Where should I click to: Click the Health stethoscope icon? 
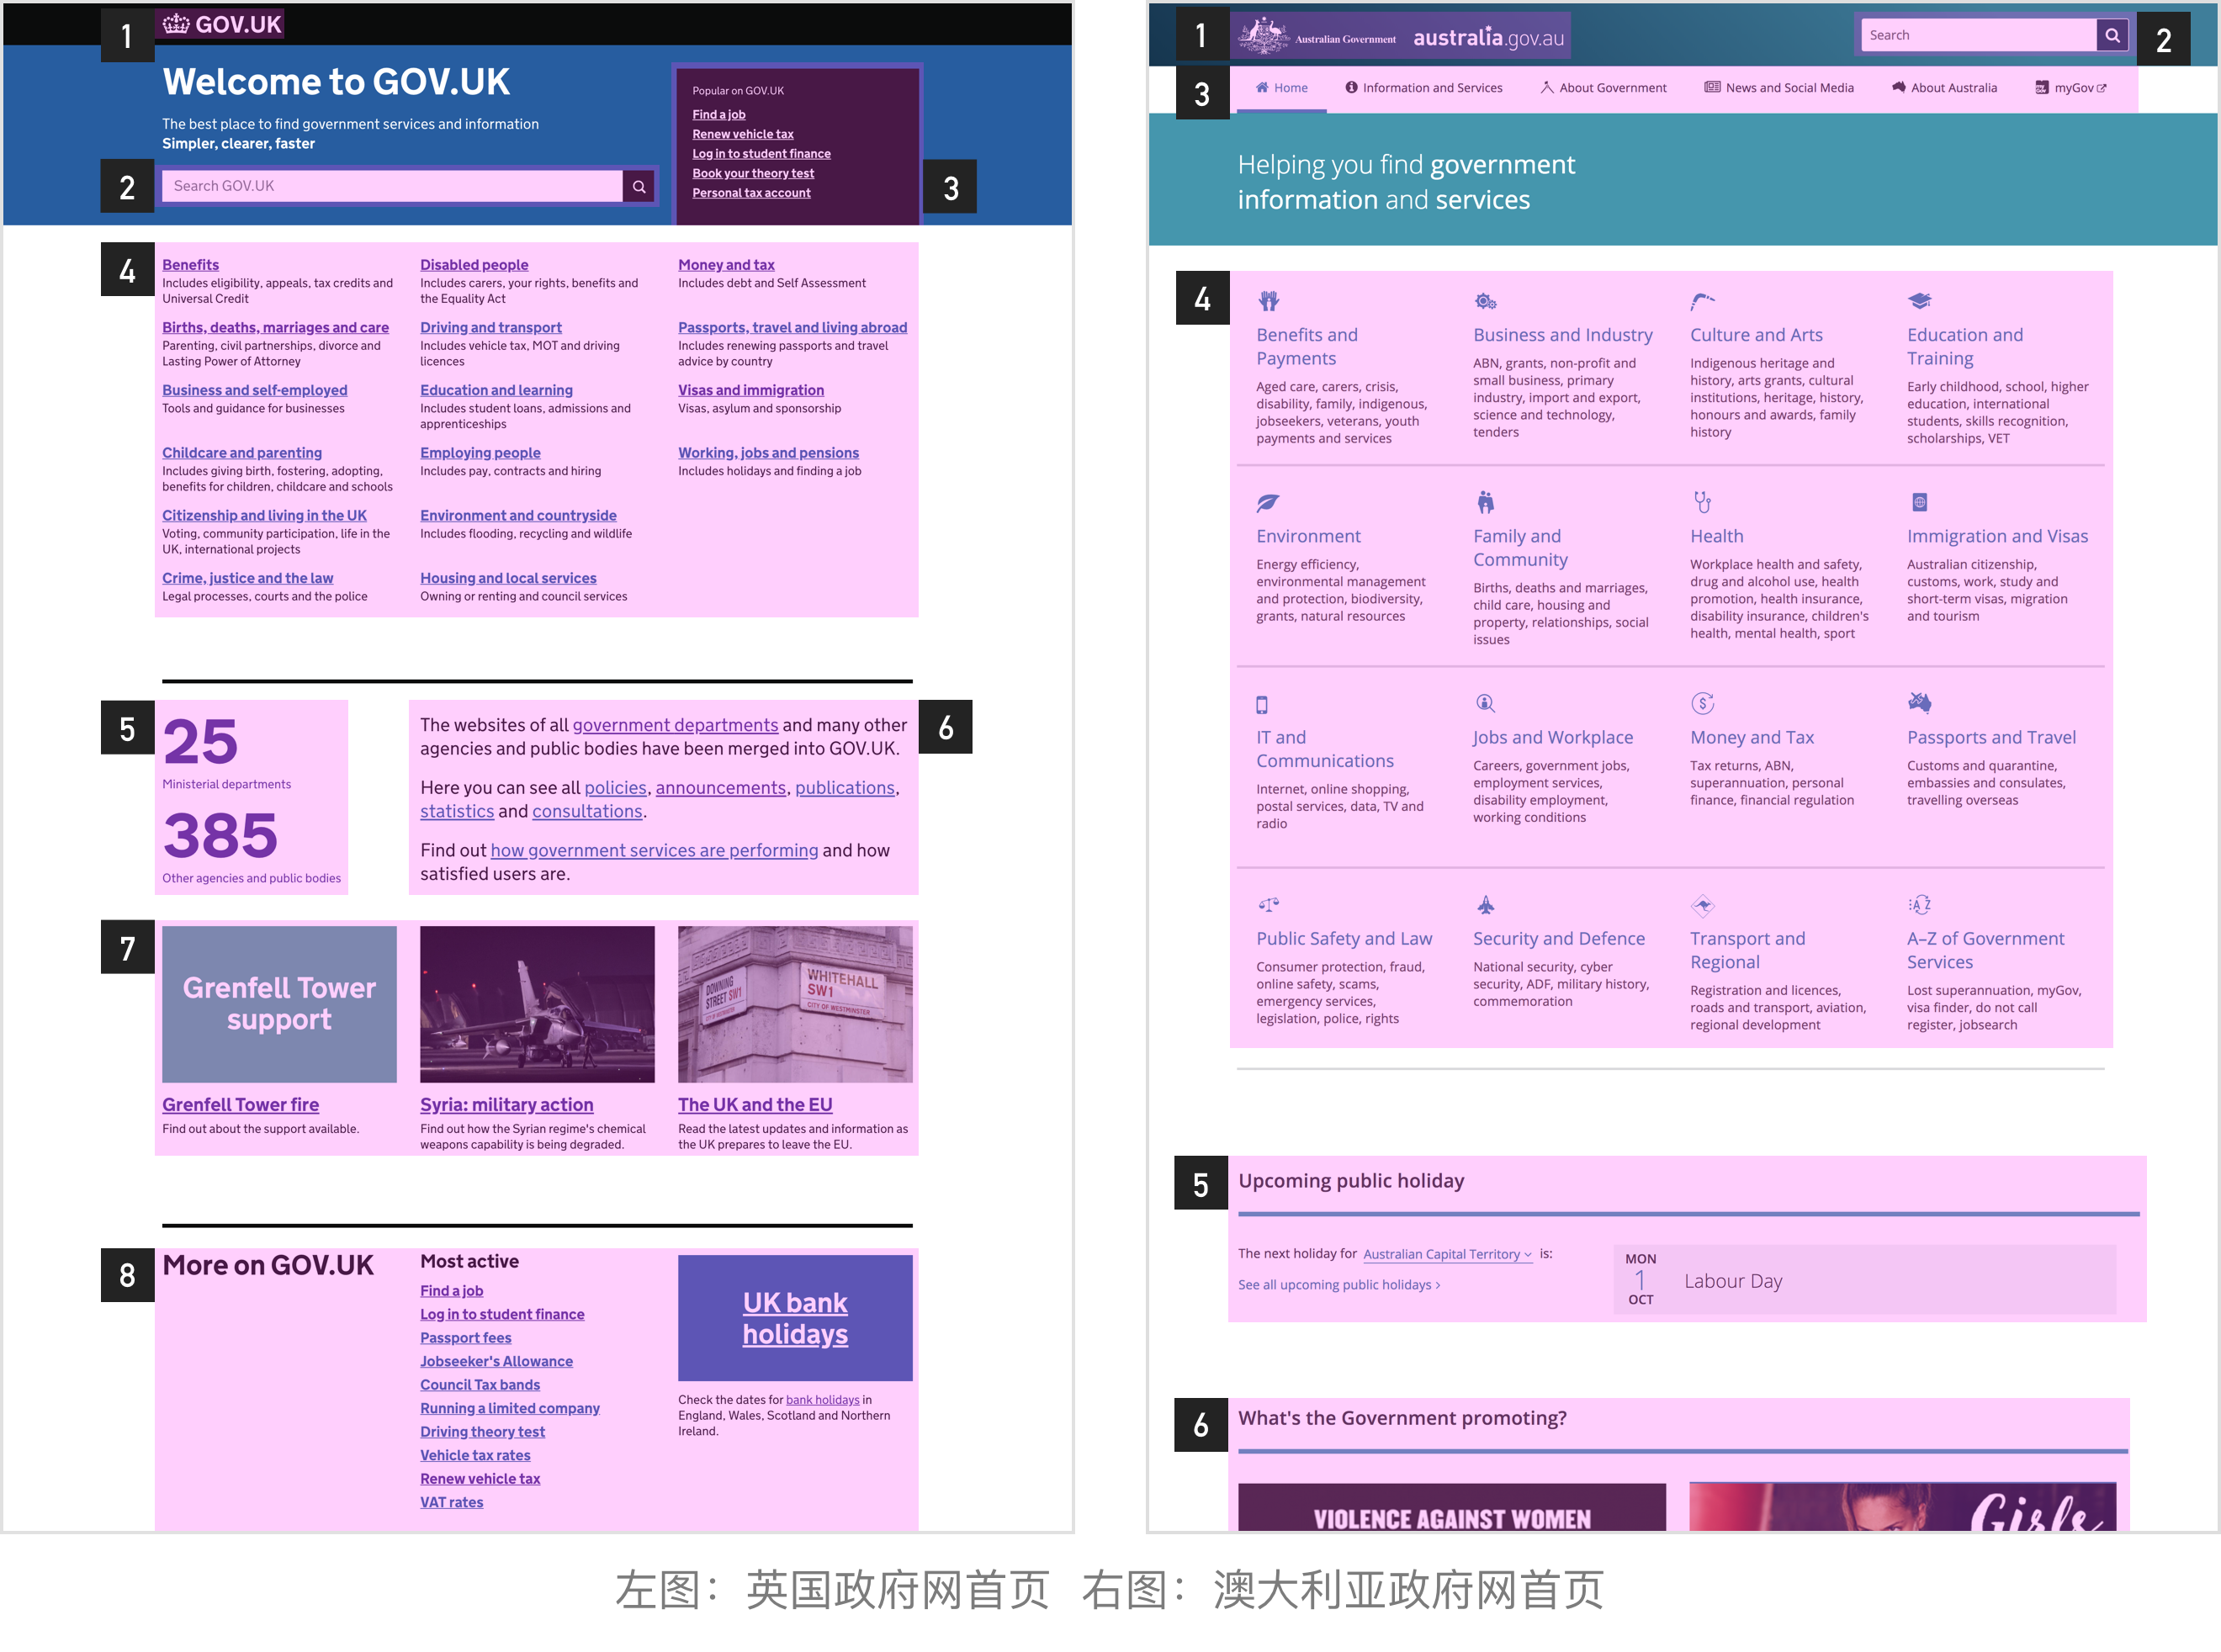pyautogui.click(x=1702, y=502)
